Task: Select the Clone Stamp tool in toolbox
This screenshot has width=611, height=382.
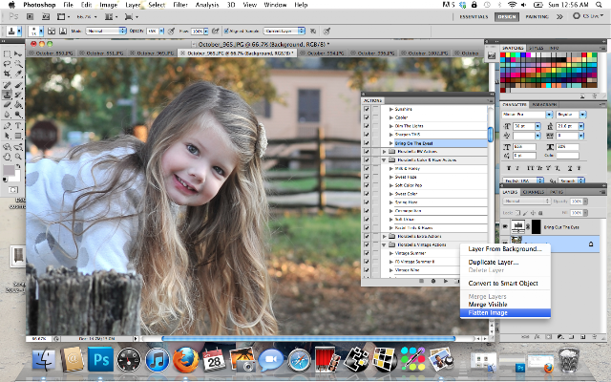Action: (8, 95)
